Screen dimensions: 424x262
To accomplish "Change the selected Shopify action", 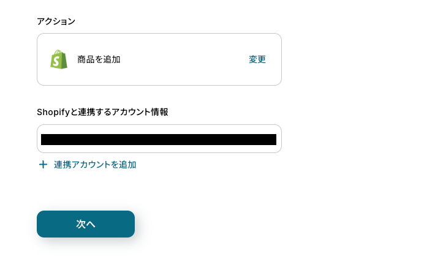I will click(x=257, y=59).
